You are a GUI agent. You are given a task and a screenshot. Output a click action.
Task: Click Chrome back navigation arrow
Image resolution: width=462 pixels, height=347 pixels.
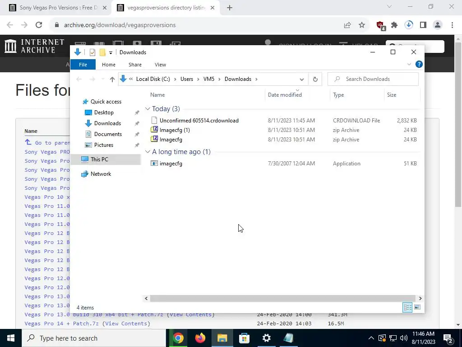[x=10, y=25]
